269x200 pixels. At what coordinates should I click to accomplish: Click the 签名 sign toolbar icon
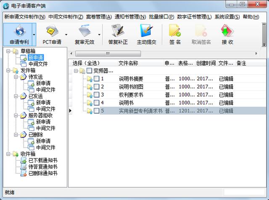pos(175,31)
